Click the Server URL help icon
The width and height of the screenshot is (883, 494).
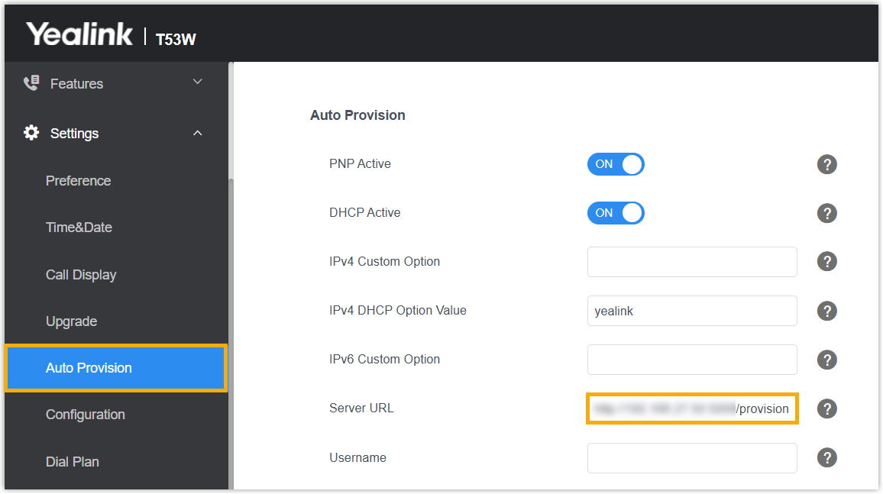coord(826,408)
